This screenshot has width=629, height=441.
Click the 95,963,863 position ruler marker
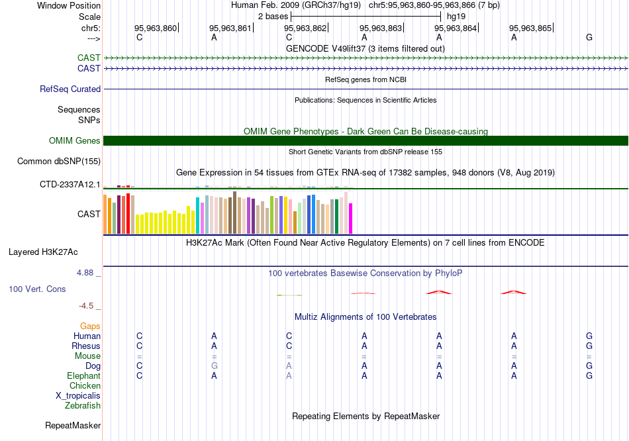(381, 28)
